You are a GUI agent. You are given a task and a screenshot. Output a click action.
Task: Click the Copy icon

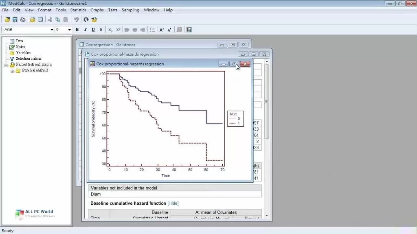pyautogui.click(x=58, y=19)
